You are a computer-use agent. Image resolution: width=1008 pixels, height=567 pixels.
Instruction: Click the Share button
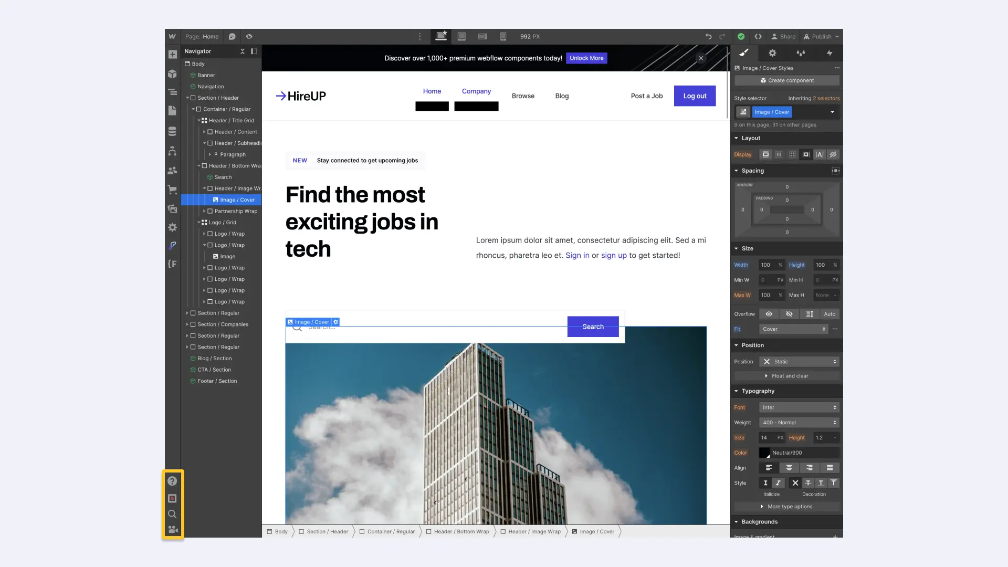click(x=783, y=37)
